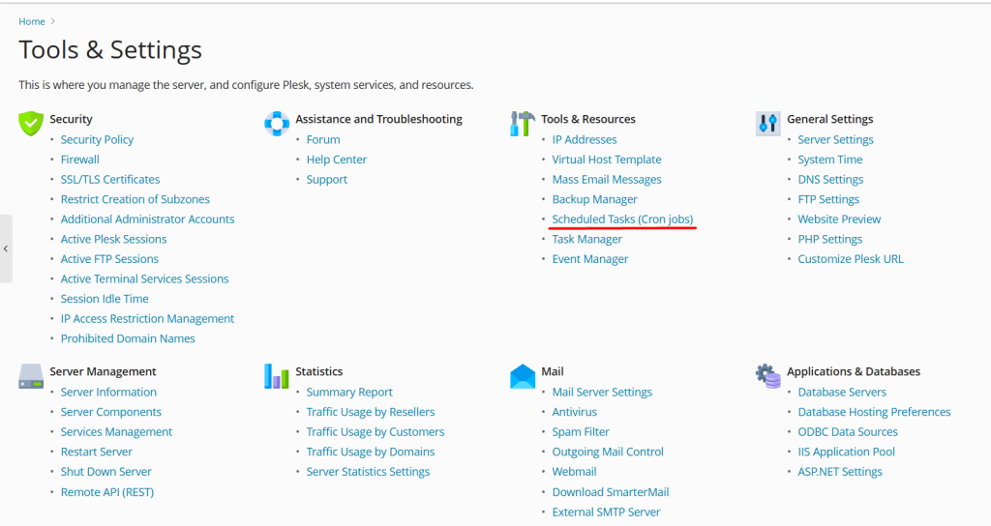This screenshot has height=526, width=991.
Task: Click Download SmarterMail
Action: [x=611, y=492]
